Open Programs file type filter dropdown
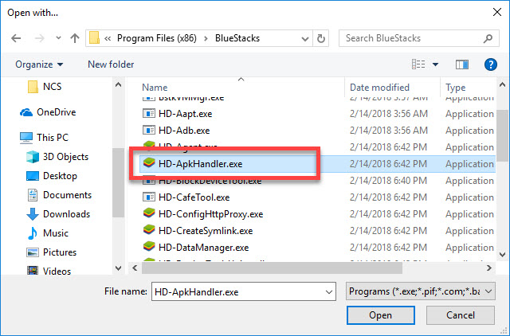Image resolution: width=510 pixels, height=336 pixels. click(421, 291)
